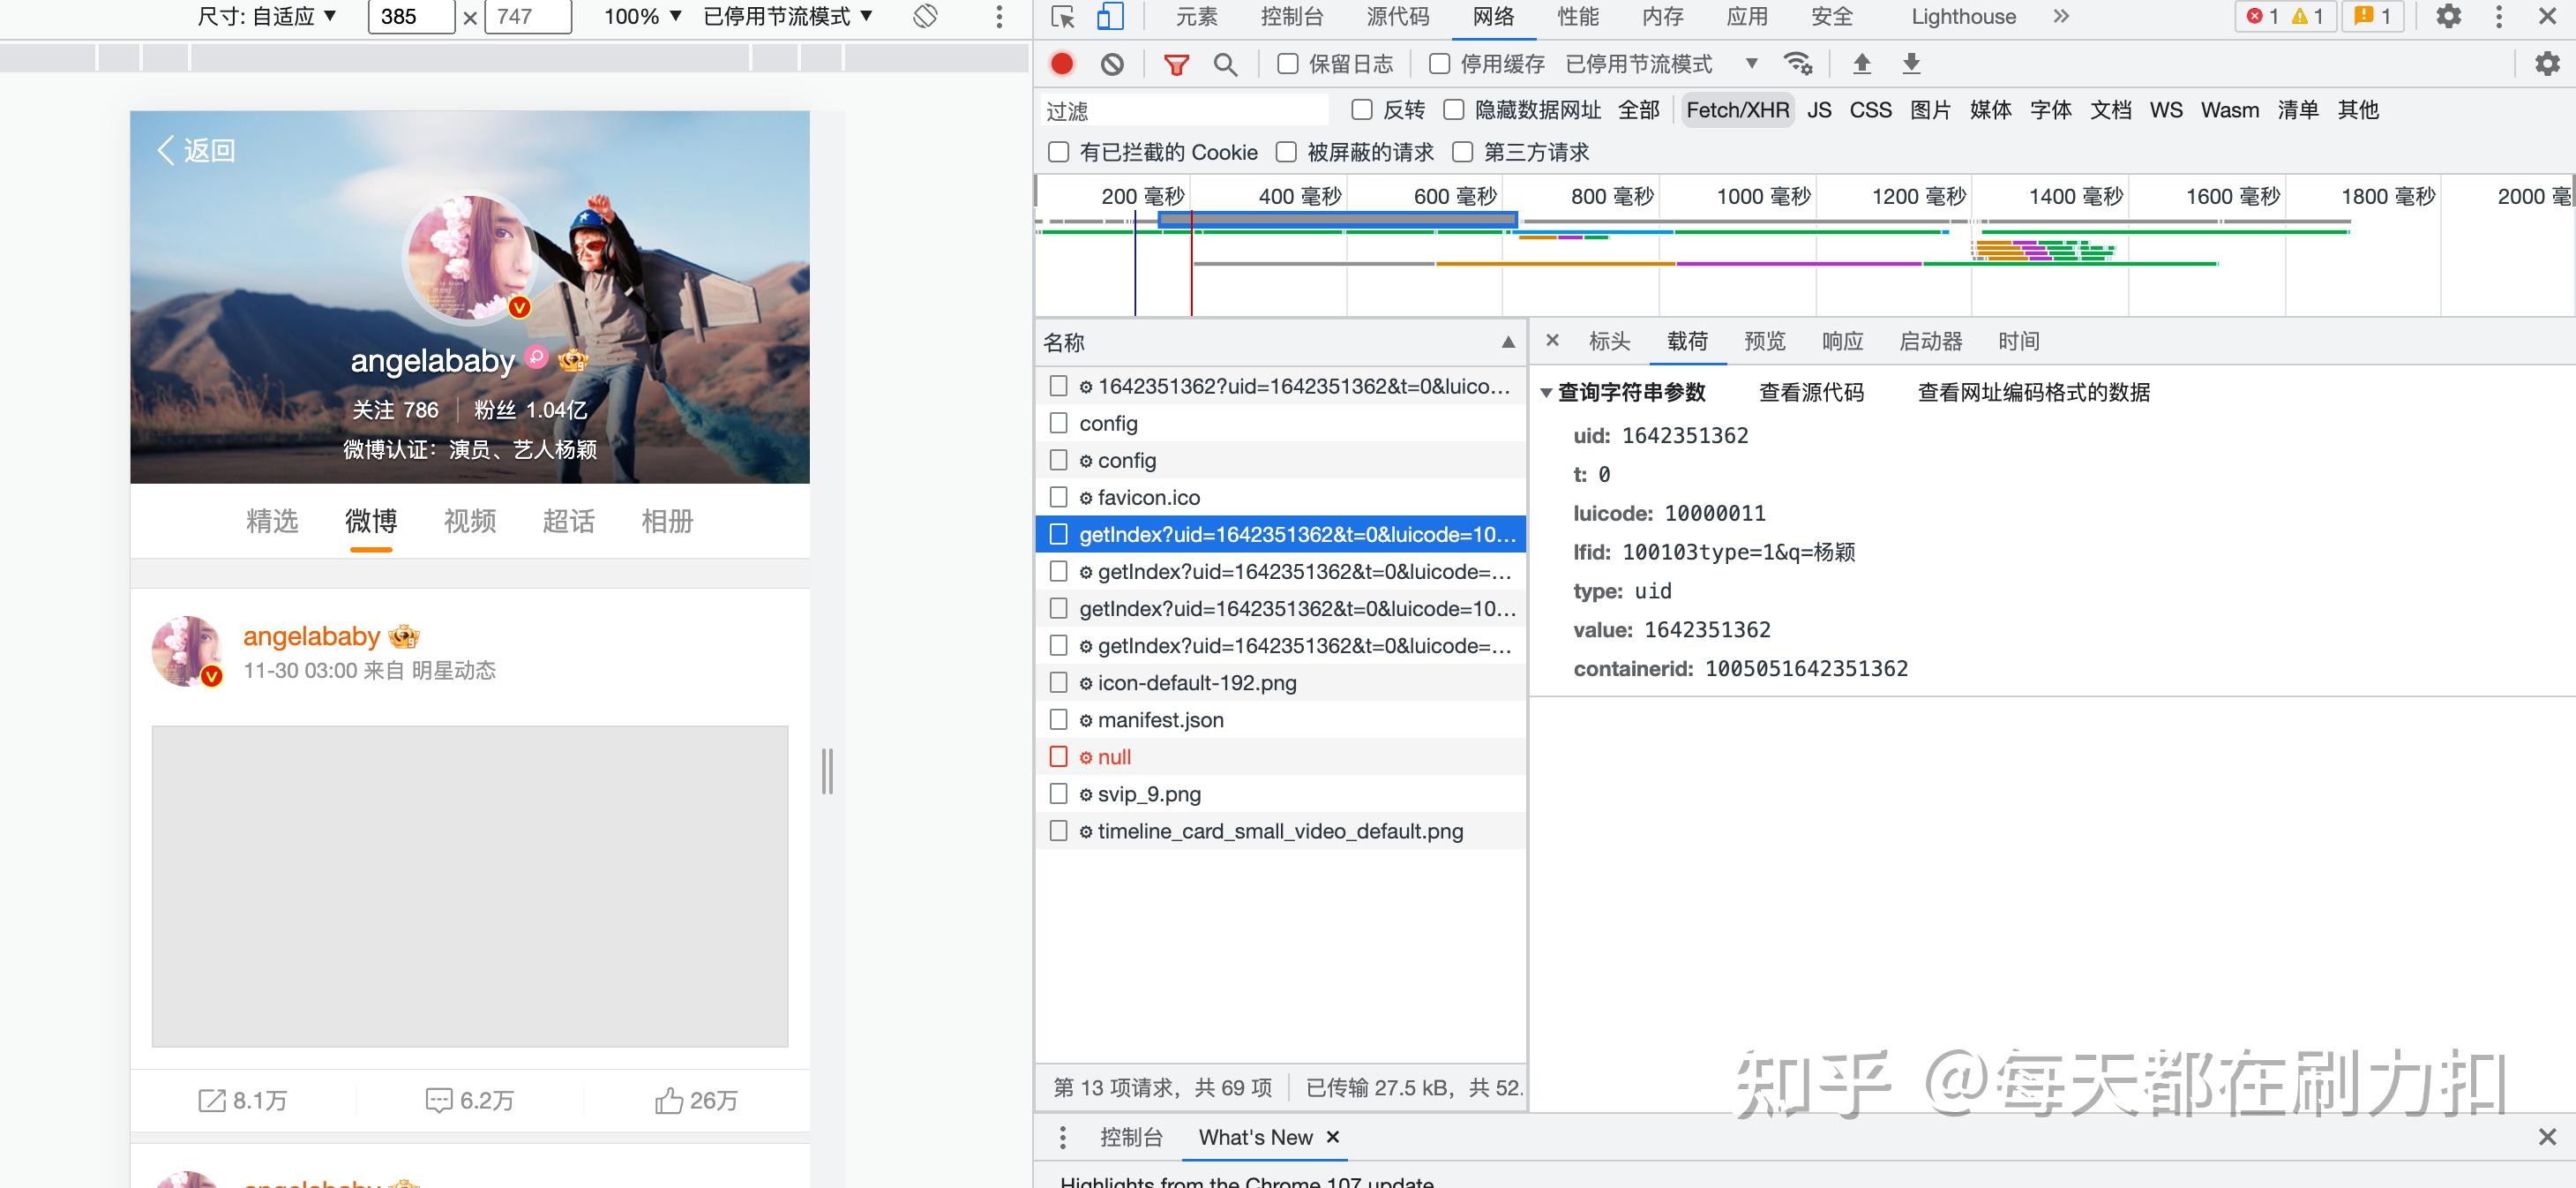The width and height of the screenshot is (2576, 1188).
Task: Click 查看源代码 link
Action: coord(1811,393)
